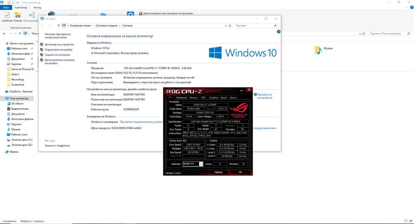Click Validate button in CPU-Z
This screenshot has height=224, width=414.
(218, 172)
